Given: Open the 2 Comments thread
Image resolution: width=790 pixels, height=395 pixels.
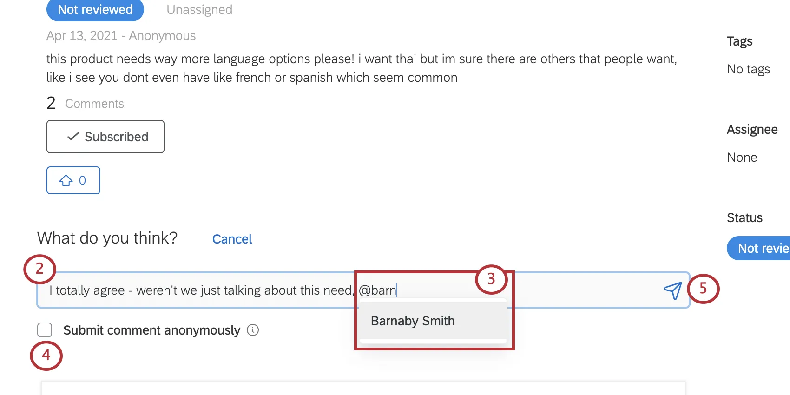Looking at the screenshot, I should [x=85, y=103].
